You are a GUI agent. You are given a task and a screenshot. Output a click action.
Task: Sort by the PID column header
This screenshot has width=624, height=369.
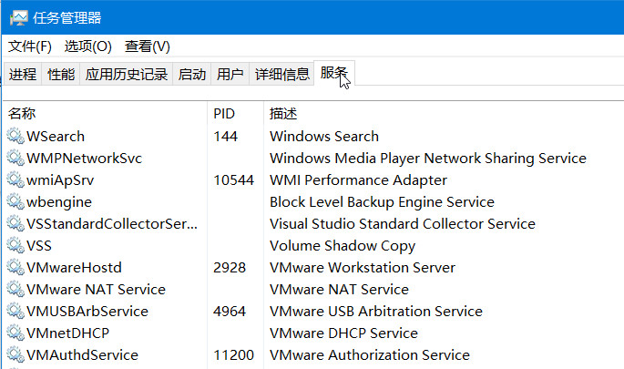[x=235, y=114]
